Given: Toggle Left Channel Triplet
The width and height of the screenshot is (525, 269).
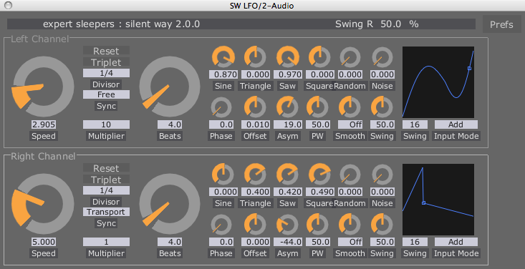Looking at the screenshot, I should click(x=106, y=62).
